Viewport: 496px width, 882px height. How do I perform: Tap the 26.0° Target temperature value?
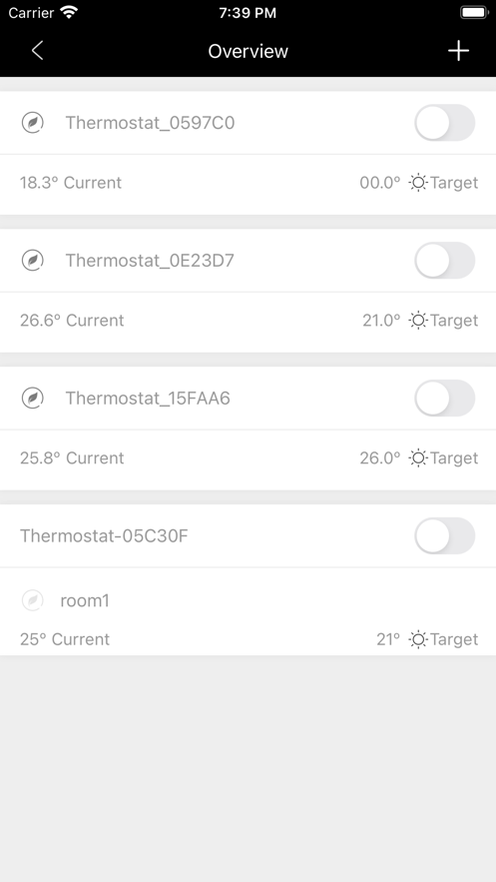[380, 458]
